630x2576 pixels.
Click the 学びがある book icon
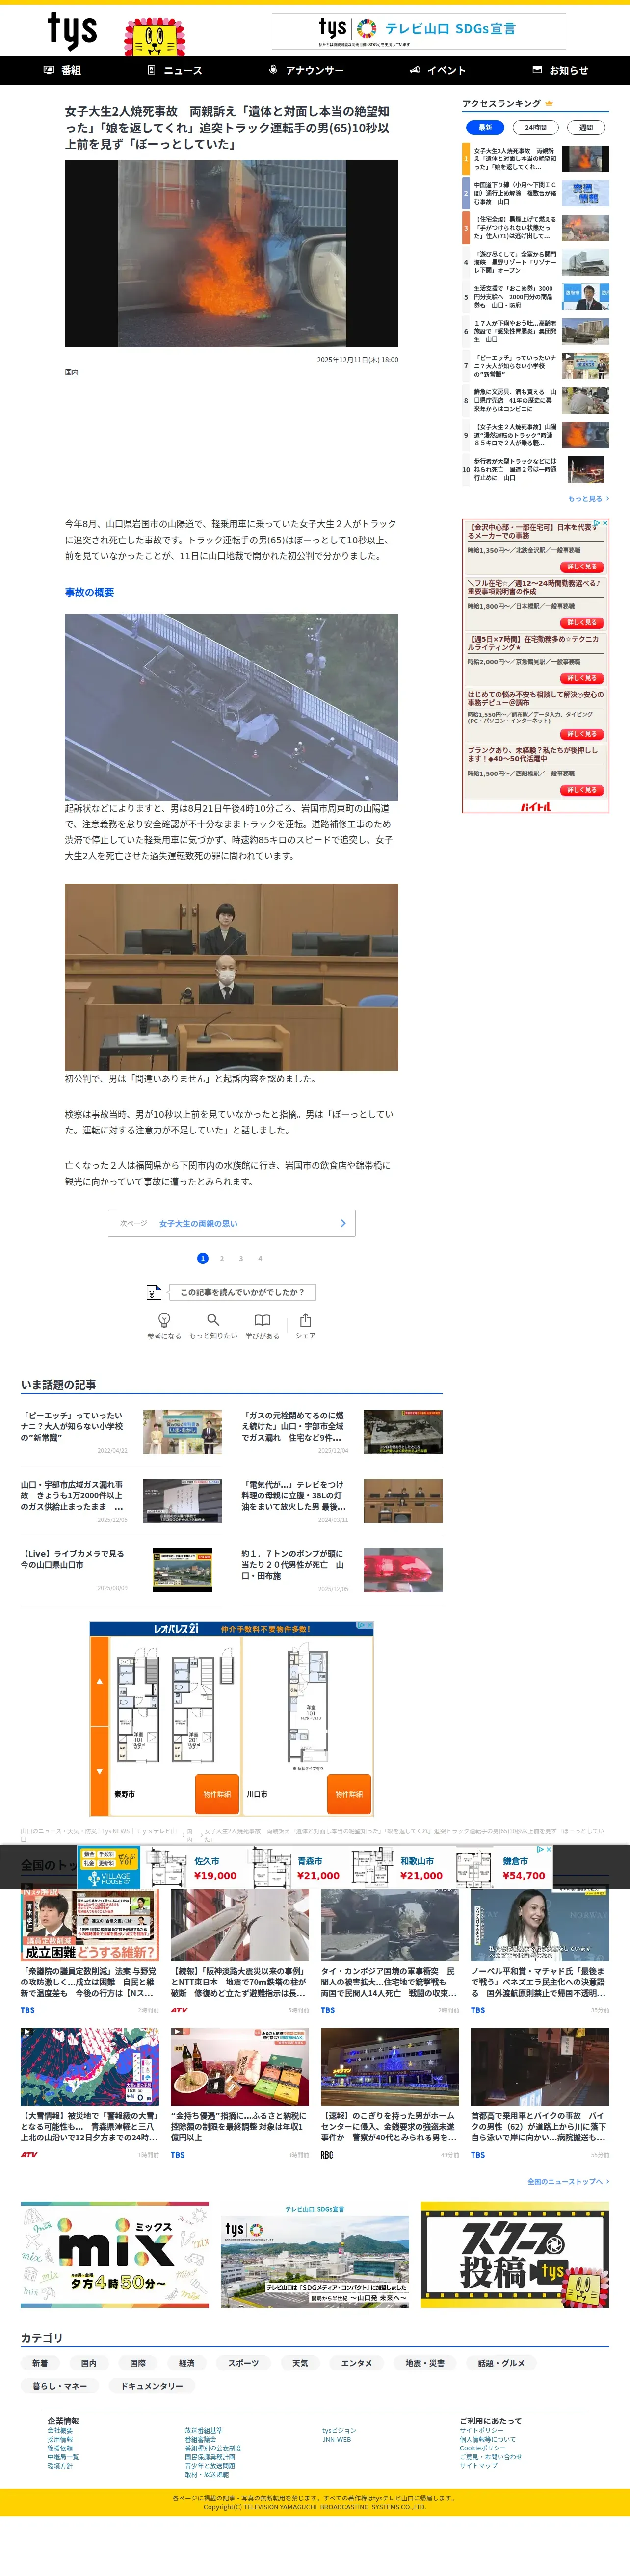[x=262, y=1320]
